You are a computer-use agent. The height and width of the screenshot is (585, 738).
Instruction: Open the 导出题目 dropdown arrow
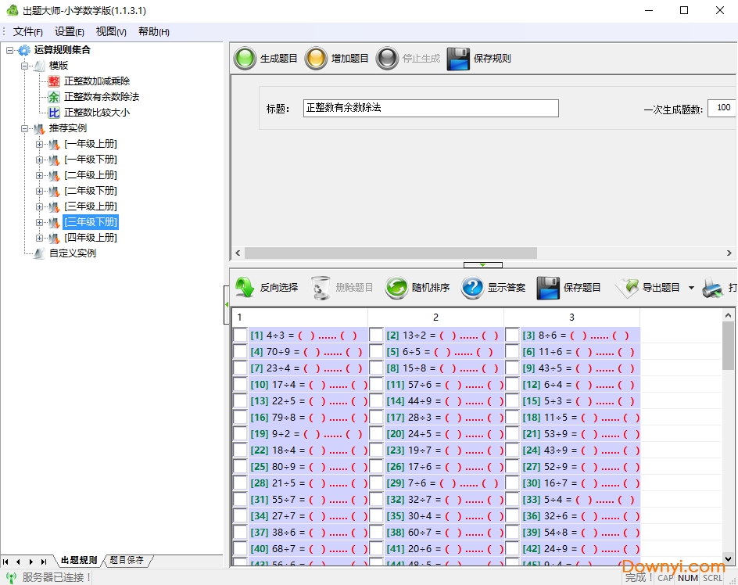691,289
